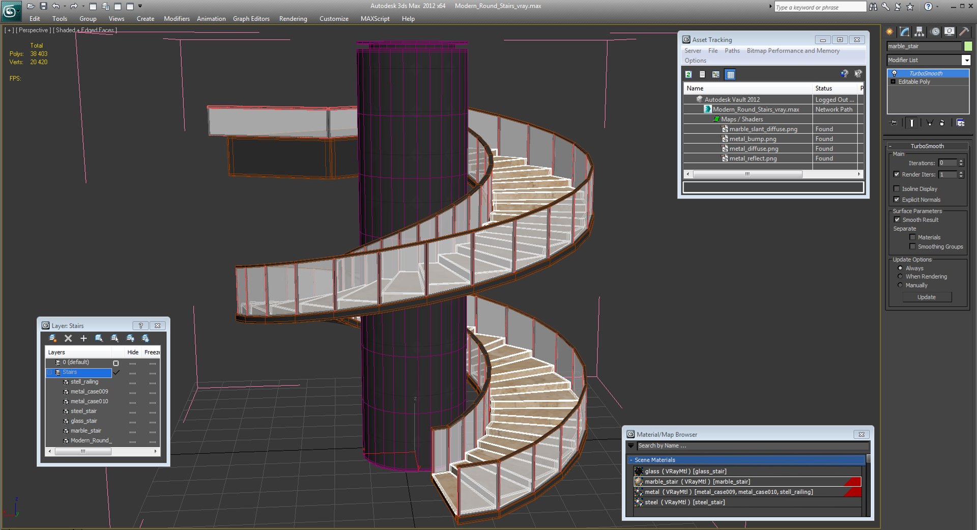Click the Pin Stack icon
977x530 pixels.
point(894,123)
